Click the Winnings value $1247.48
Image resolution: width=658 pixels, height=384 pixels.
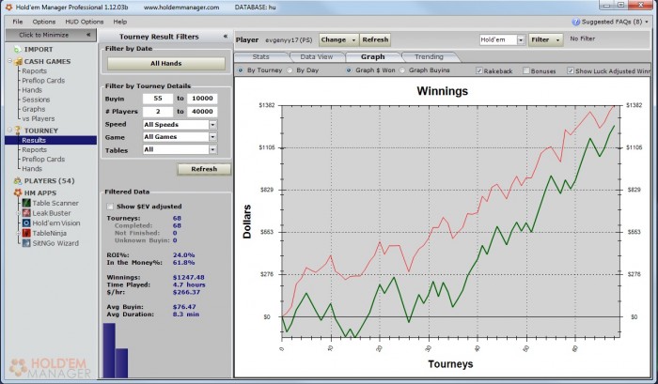click(189, 278)
